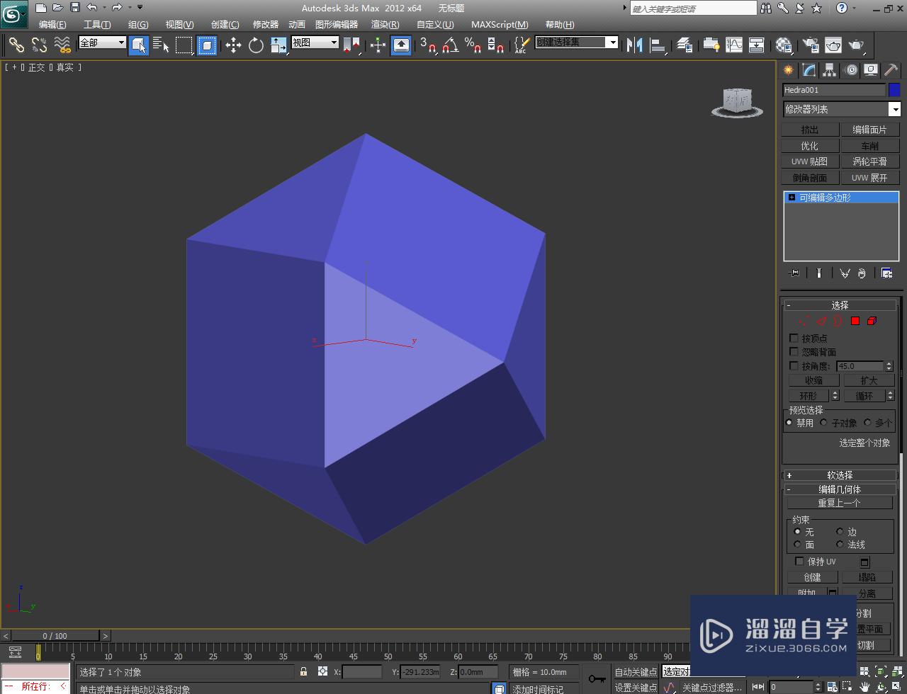Viewport: 907px width, 694px height.
Task: Switch to the Utilities panel
Action: 891,70
